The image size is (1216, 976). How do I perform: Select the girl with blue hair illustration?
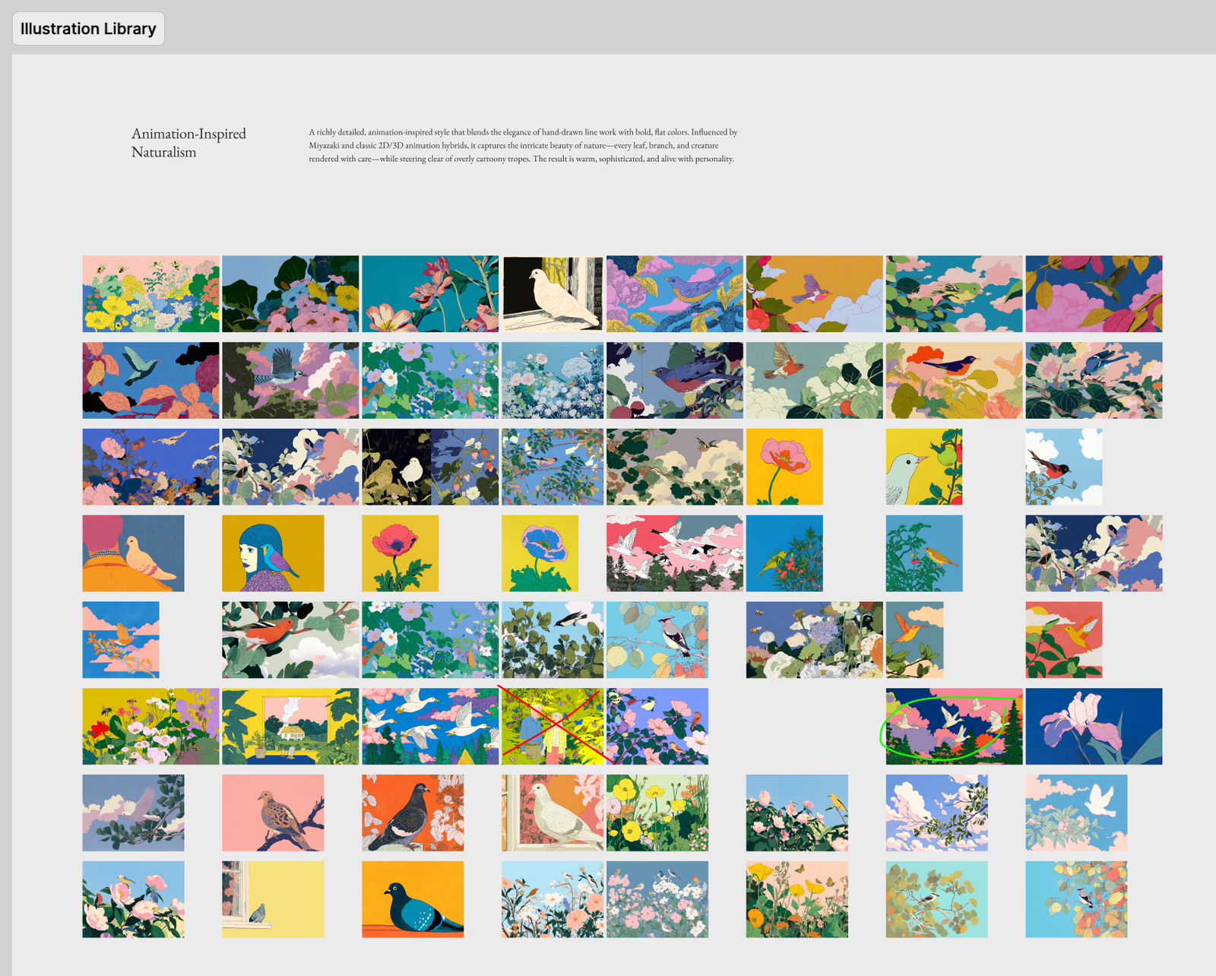pos(273,553)
